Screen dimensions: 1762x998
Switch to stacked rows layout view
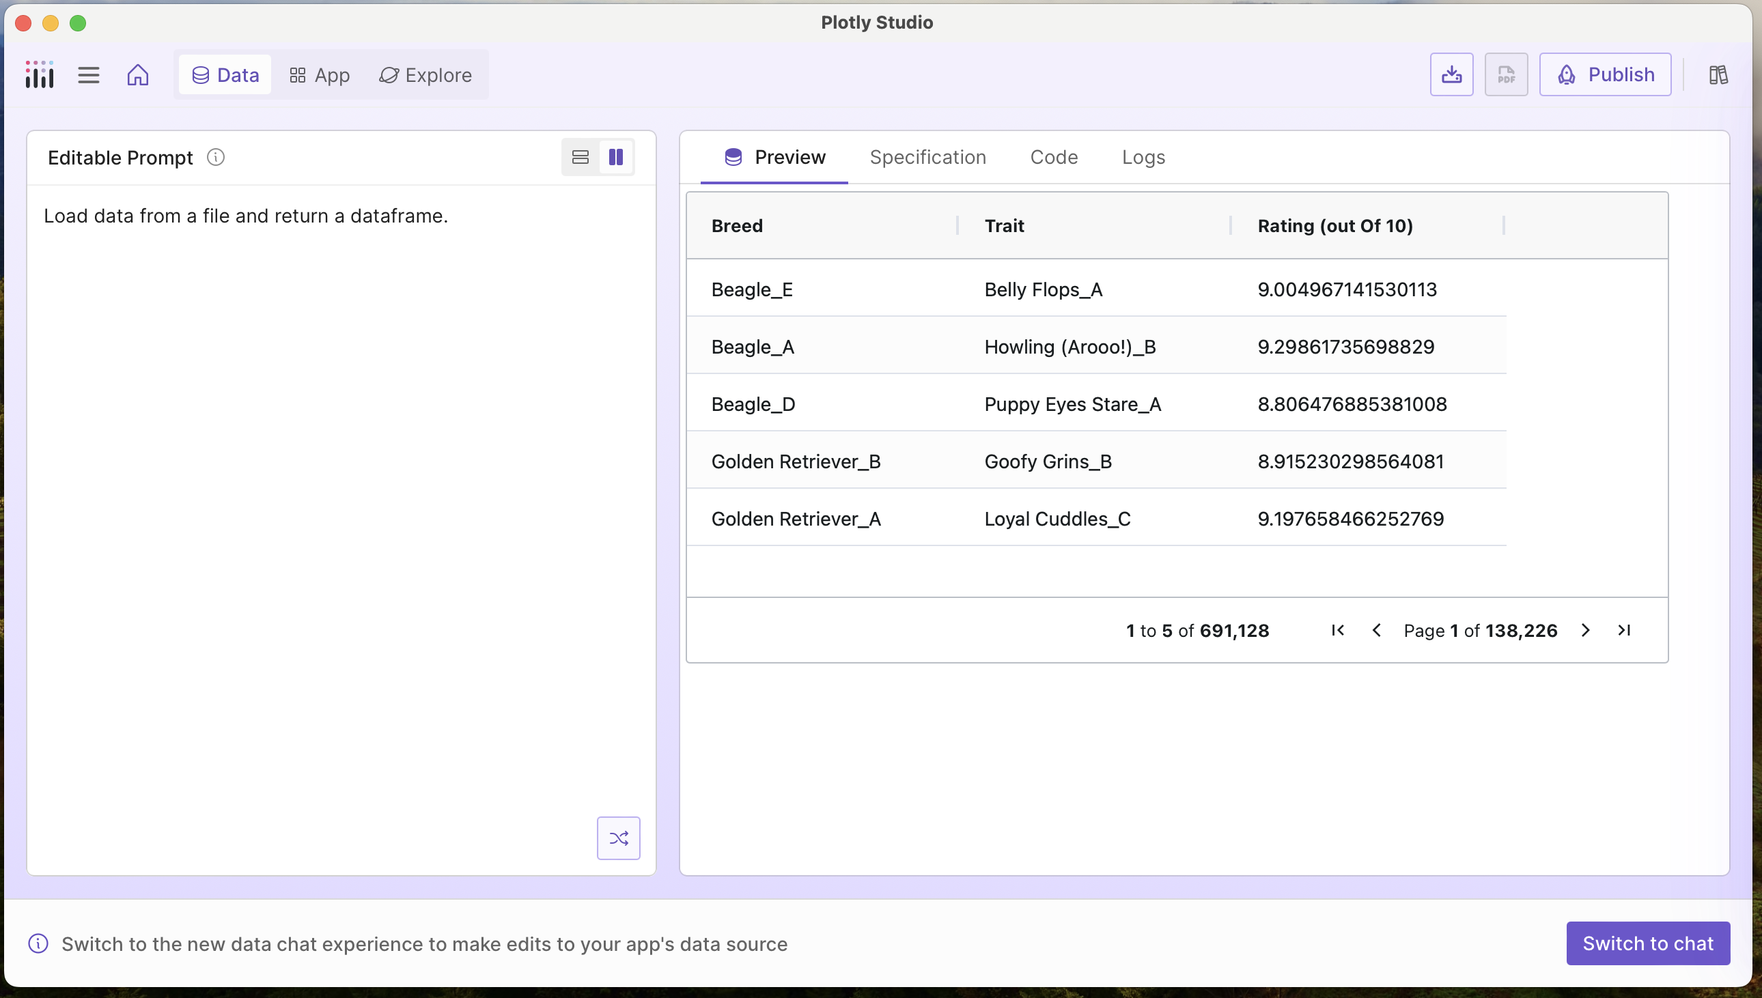(x=580, y=158)
